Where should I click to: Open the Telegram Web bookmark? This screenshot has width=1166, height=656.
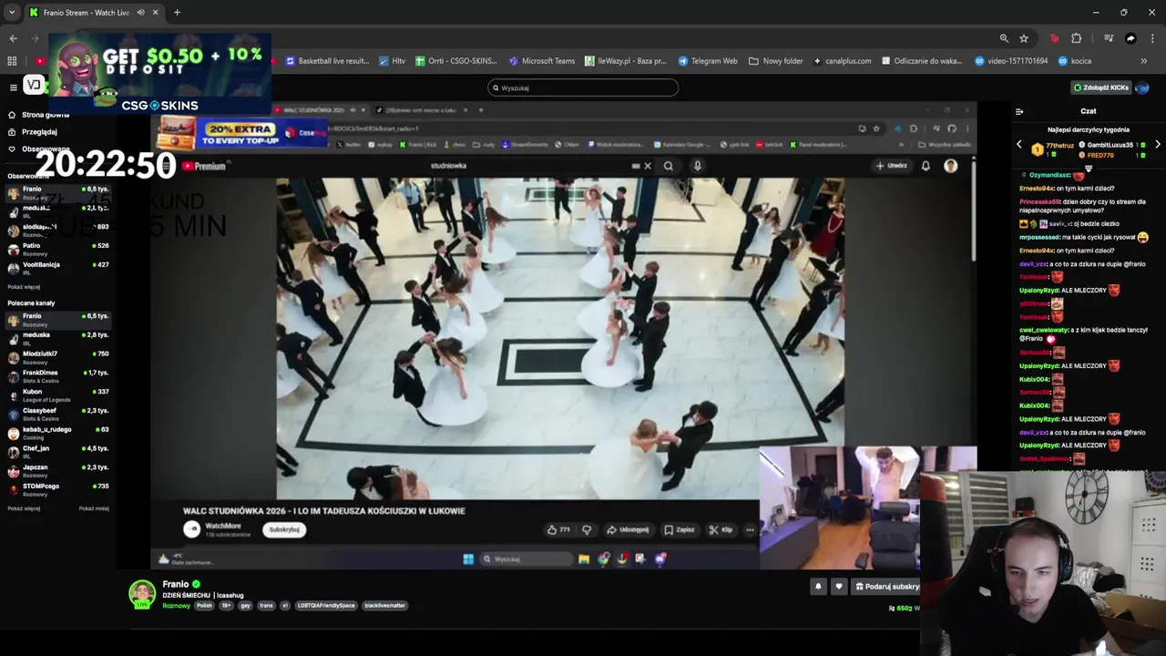pos(708,61)
